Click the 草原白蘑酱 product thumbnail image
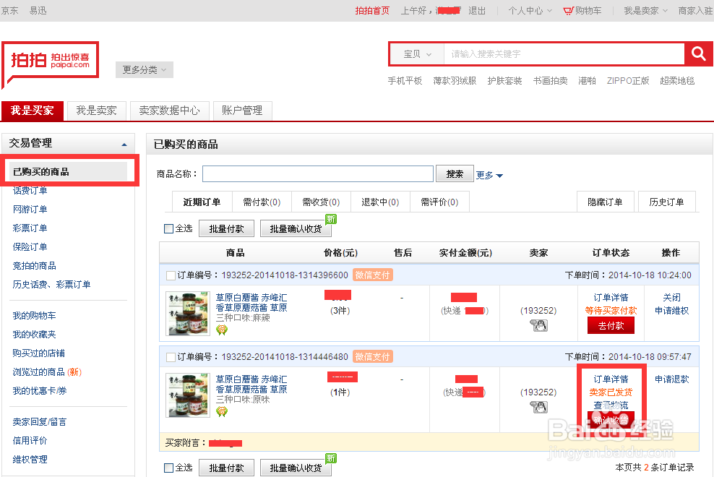 (x=187, y=314)
